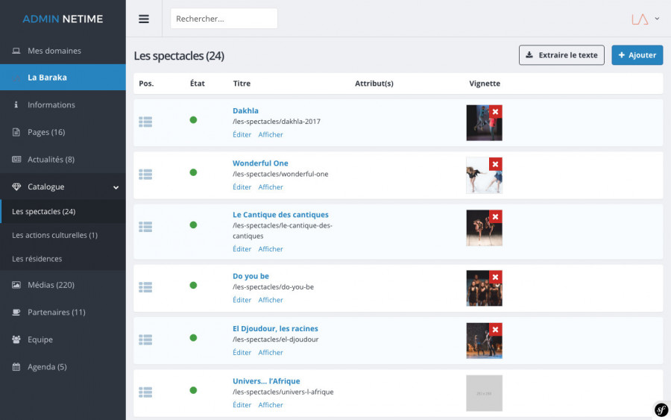Screen dimensions: 671x420
Task: Click the laptop icon beside Mes domaines
Action: (x=16, y=51)
